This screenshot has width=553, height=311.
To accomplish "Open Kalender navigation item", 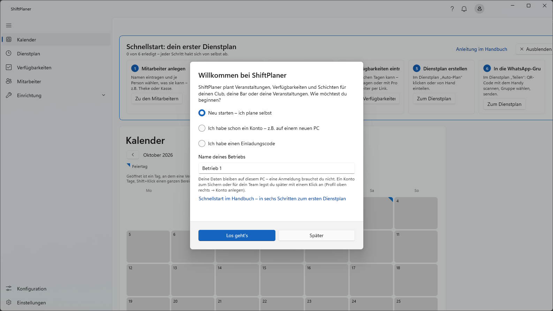I will click(56, 40).
